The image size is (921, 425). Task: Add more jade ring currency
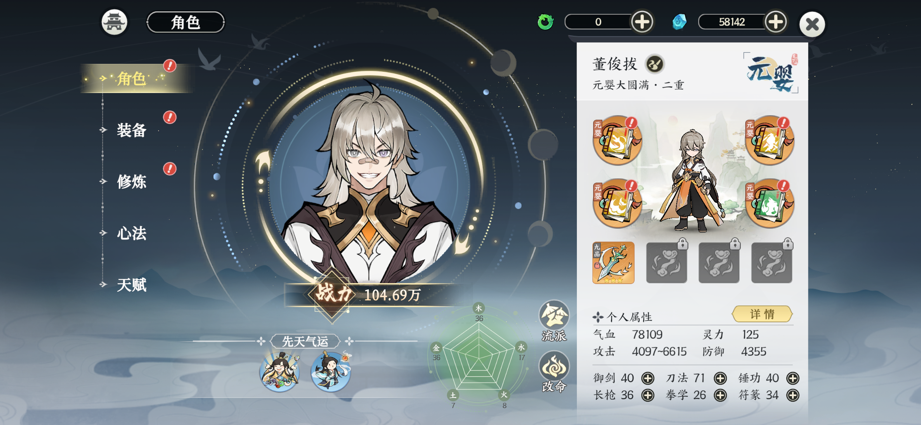point(642,22)
